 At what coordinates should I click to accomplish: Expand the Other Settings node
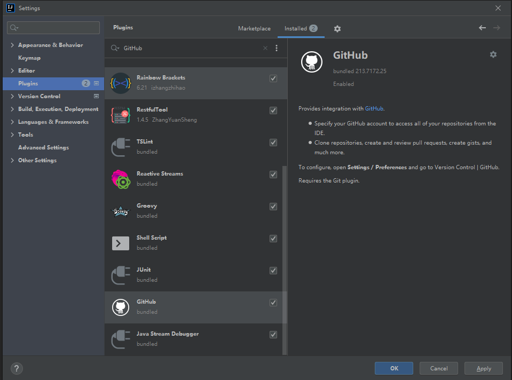point(12,160)
